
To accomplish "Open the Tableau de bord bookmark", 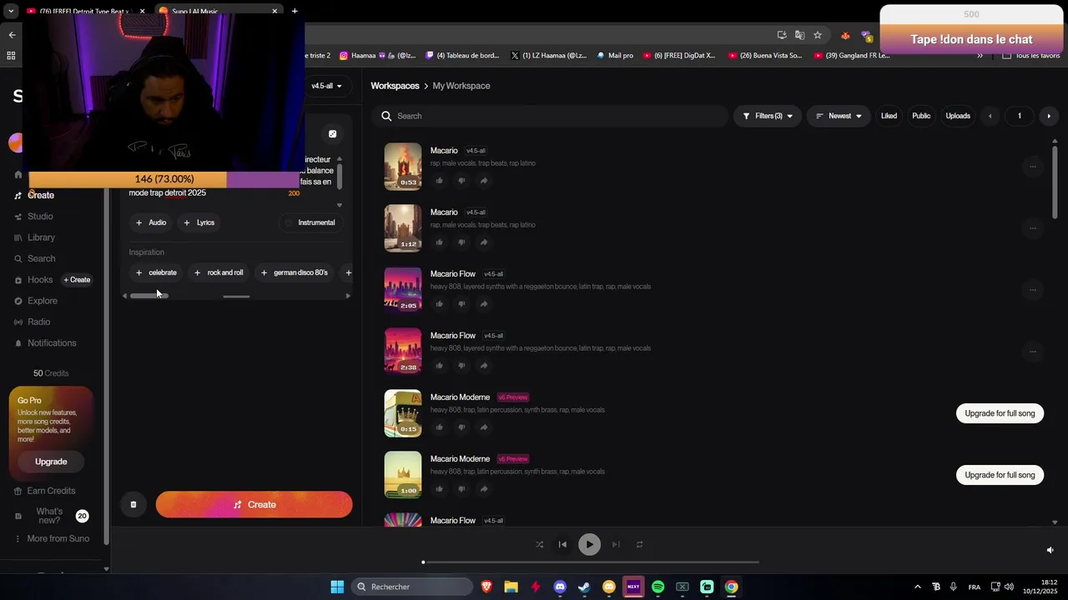I will point(462,56).
